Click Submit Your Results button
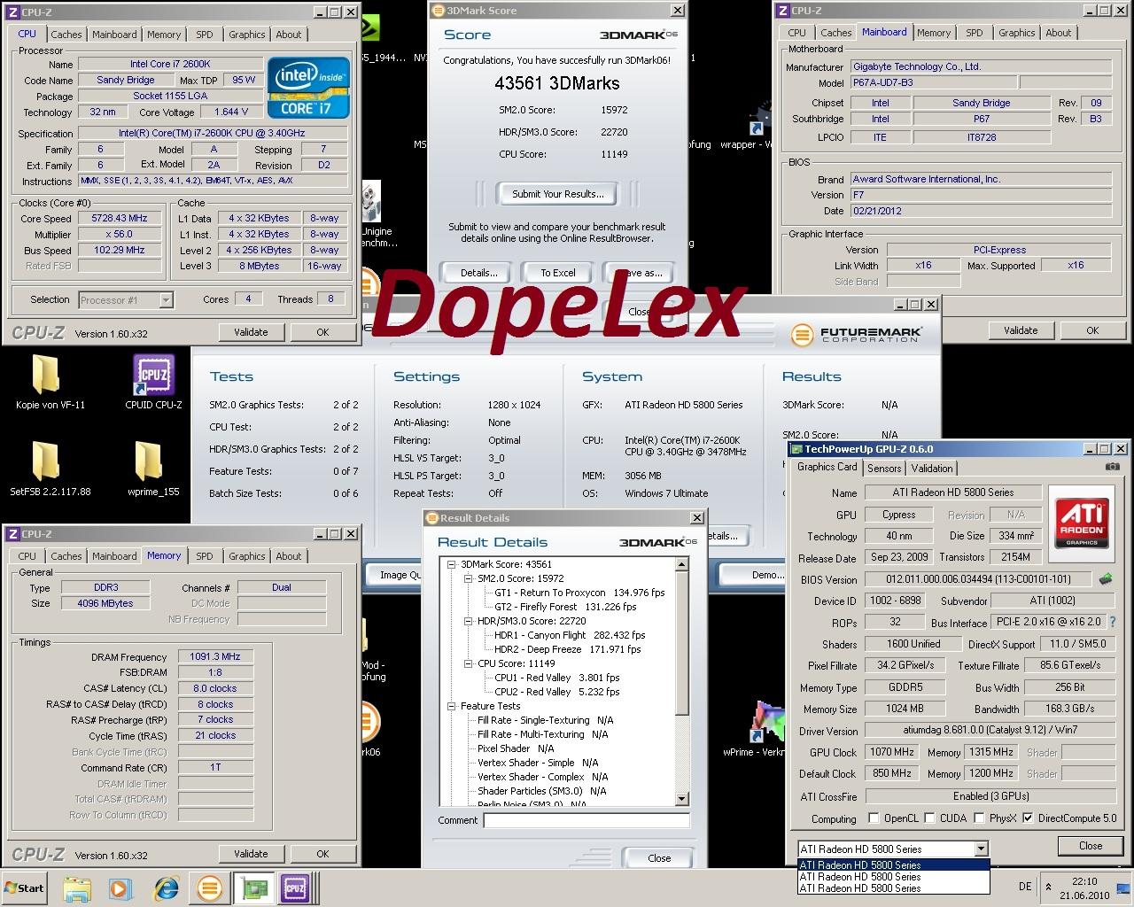Viewport: 1134px width, 907px height. [558, 194]
